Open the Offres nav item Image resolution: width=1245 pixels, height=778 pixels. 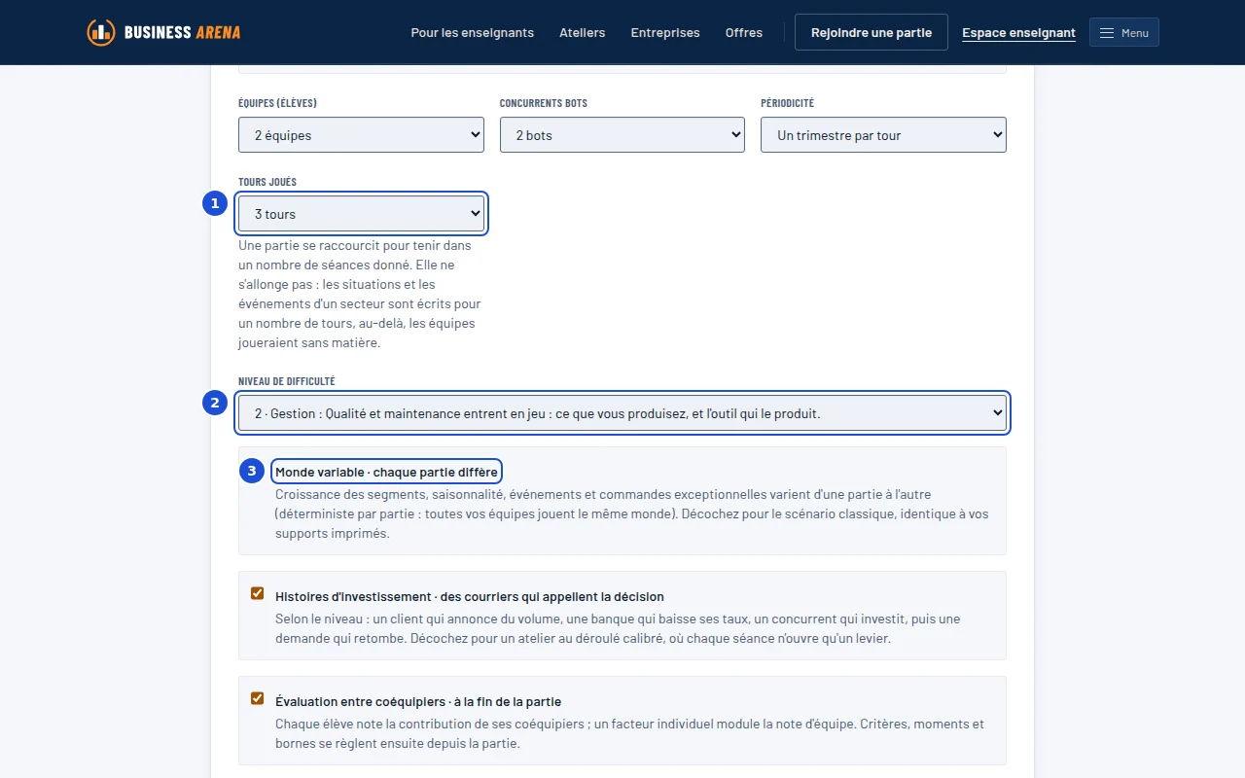744,33
